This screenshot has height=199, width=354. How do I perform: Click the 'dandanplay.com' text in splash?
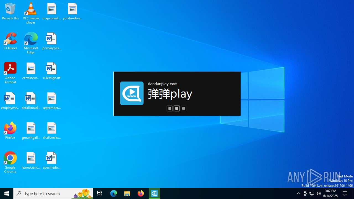(163, 84)
